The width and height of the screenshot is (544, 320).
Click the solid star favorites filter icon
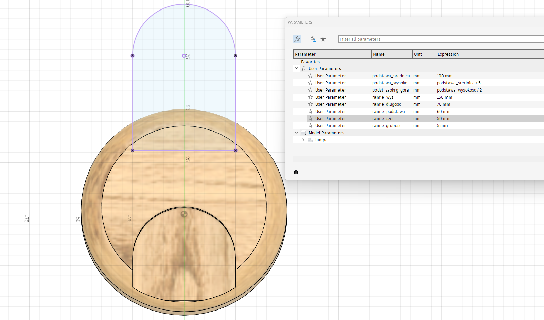tap(323, 39)
